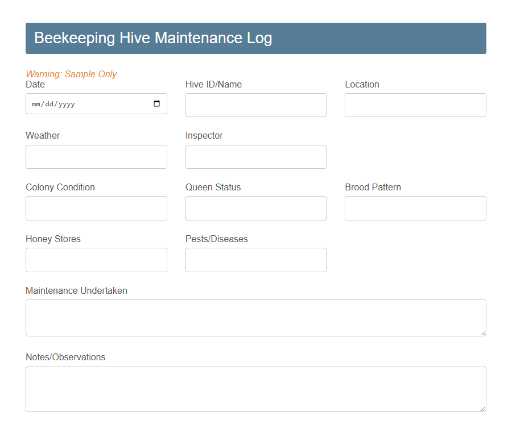Select the year segment of the Date field
The width and height of the screenshot is (512, 437).
tap(65, 105)
